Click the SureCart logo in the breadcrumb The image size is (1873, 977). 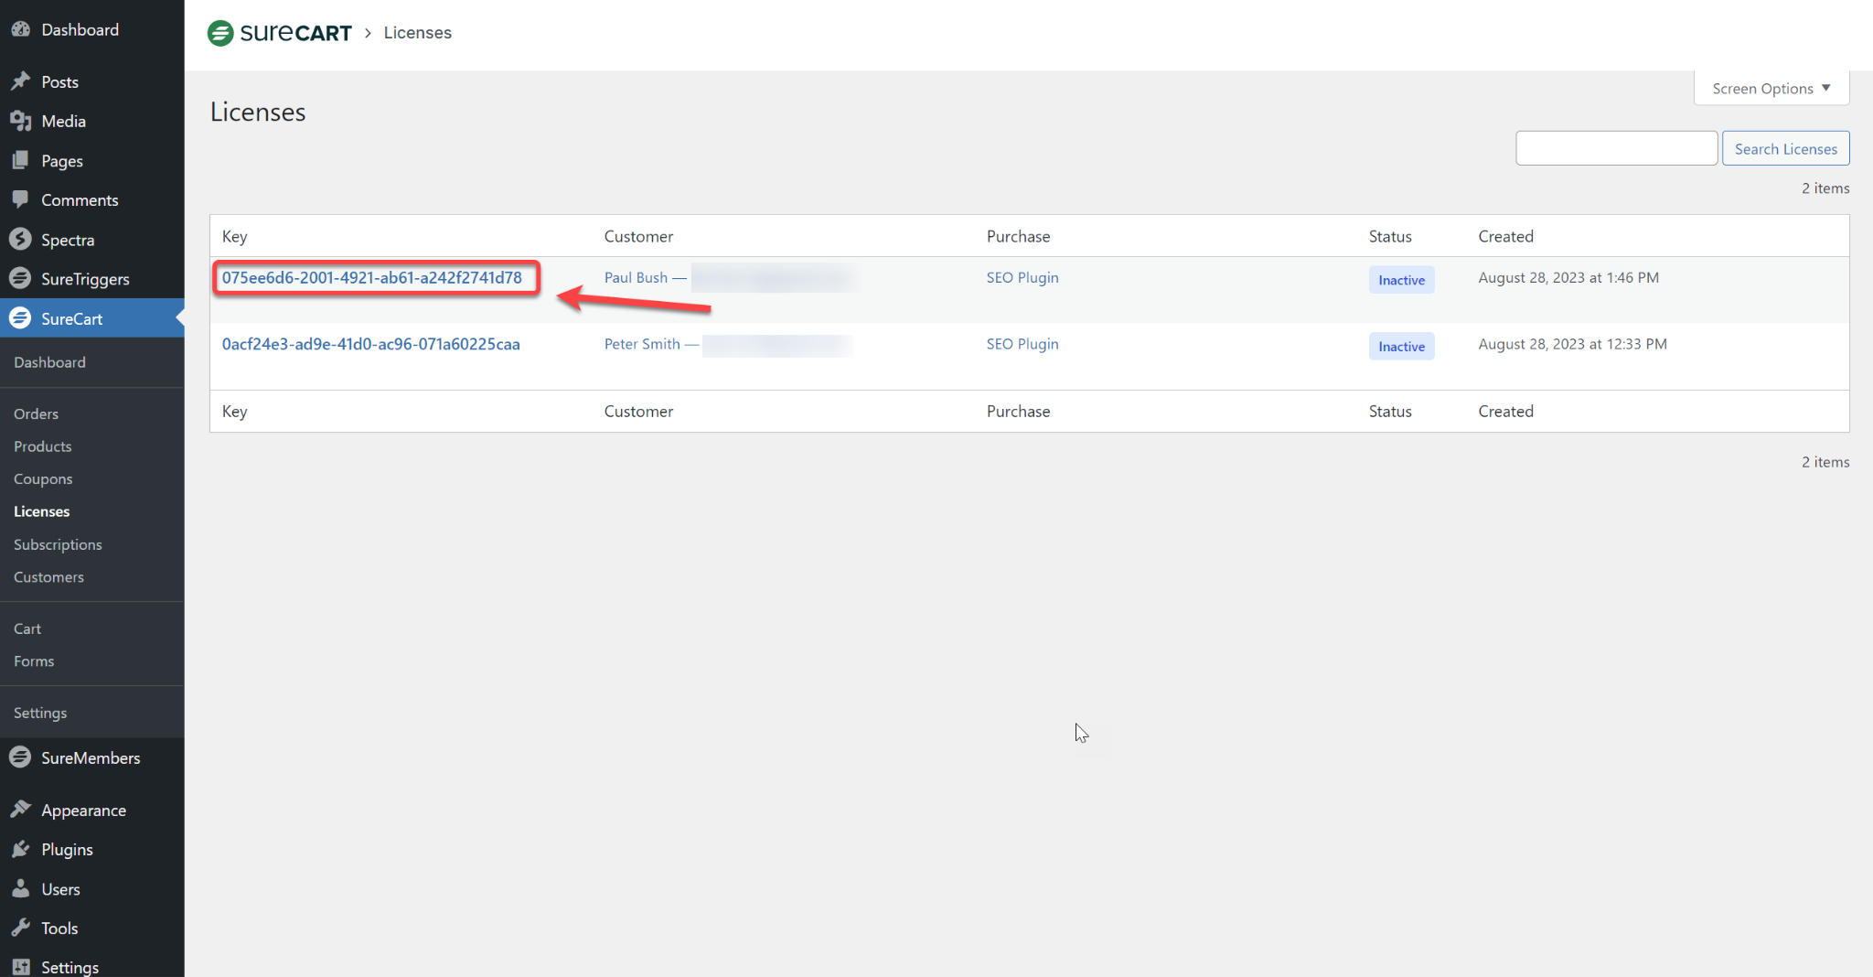click(279, 32)
